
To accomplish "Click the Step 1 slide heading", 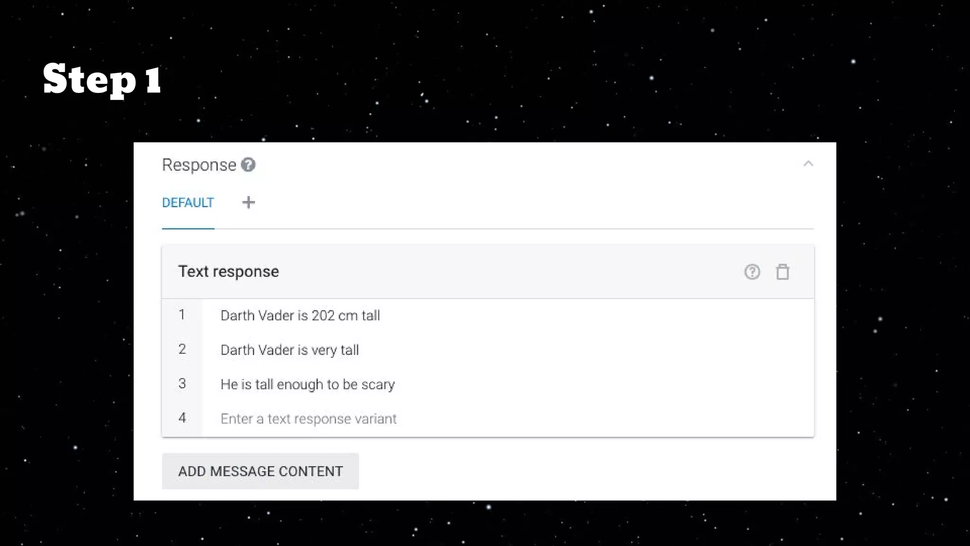I will (102, 80).
